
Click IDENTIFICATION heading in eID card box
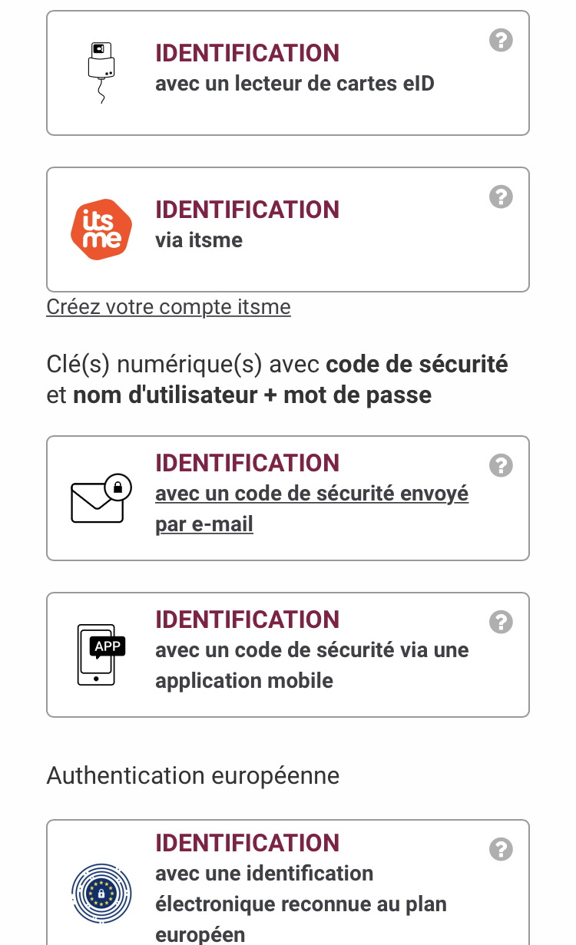click(x=247, y=53)
